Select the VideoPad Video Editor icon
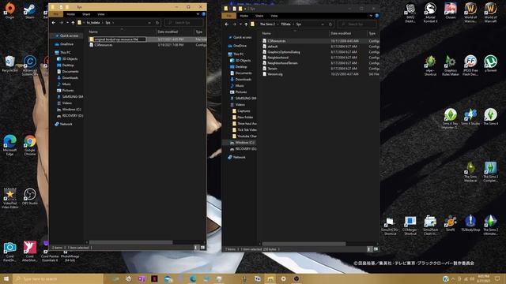 [x=9, y=199]
